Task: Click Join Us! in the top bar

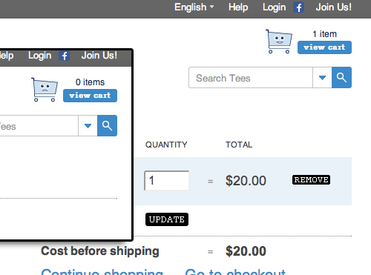Action: [333, 7]
